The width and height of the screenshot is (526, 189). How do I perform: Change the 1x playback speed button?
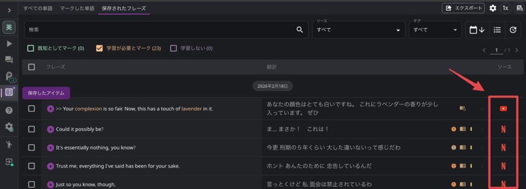pos(505,8)
